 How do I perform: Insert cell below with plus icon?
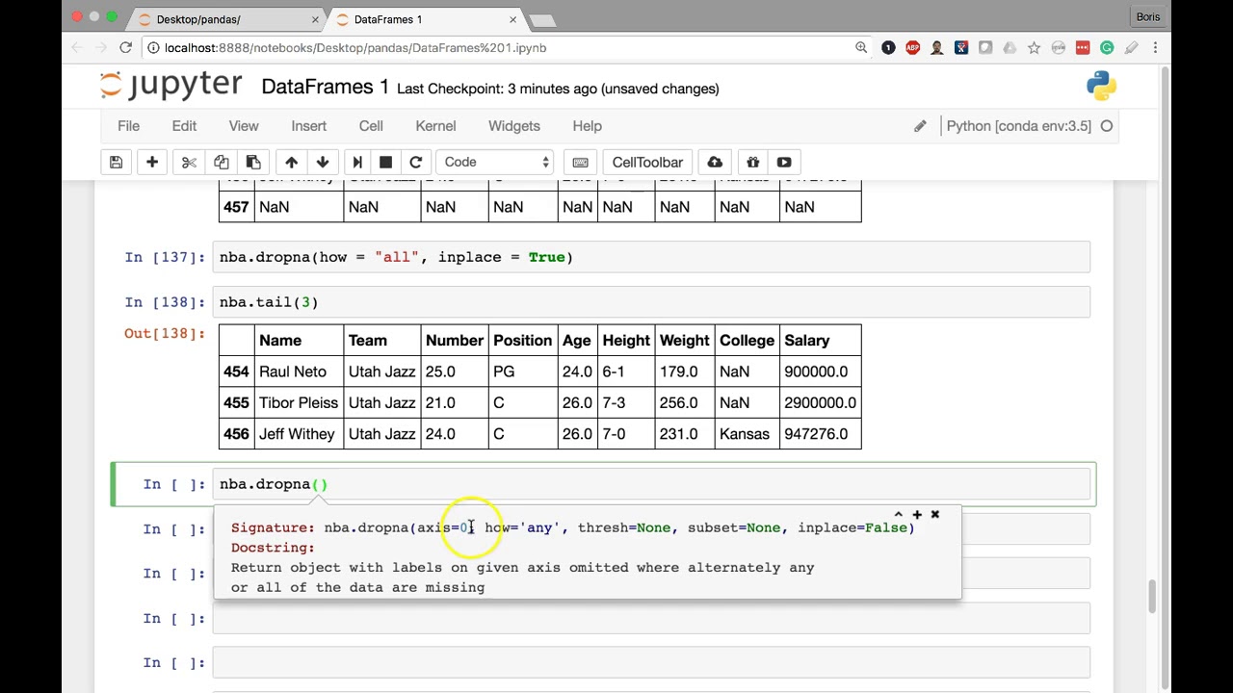coord(151,162)
